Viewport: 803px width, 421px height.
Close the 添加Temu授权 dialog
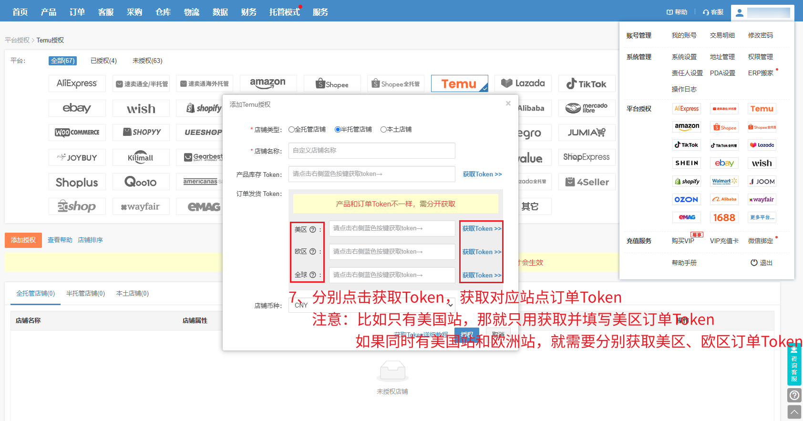pos(508,103)
